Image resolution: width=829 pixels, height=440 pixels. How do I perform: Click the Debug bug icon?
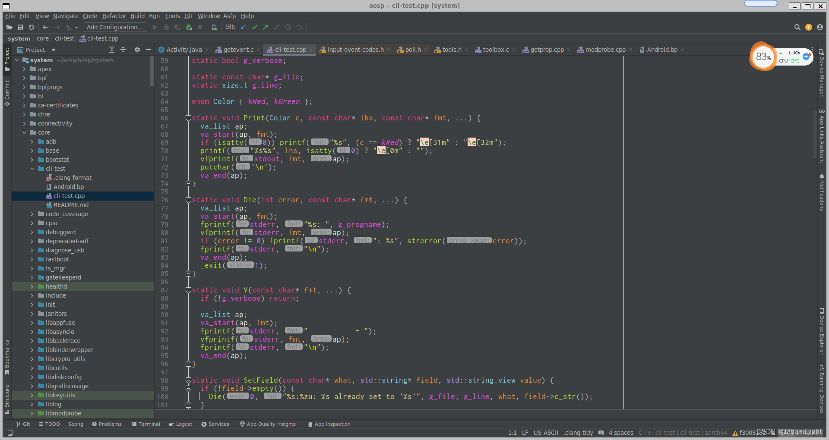pos(166,27)
